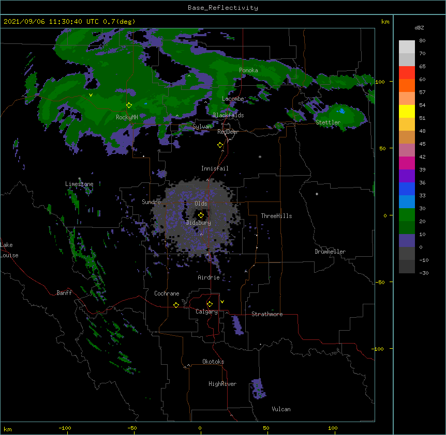Select the indigo 0-10 dBZ legend swatch
This screenshot has height=435, width=446.
(407, 241)
